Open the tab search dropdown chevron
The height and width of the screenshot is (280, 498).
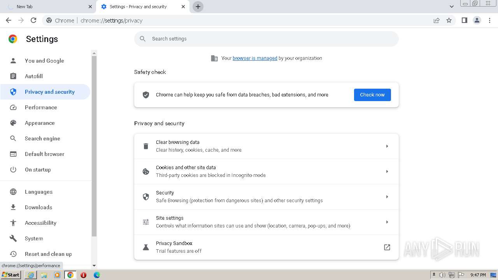click(x=451, y=7)
